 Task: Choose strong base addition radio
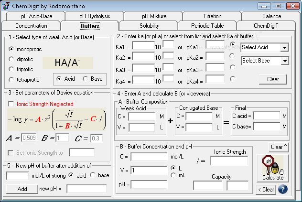93,175
